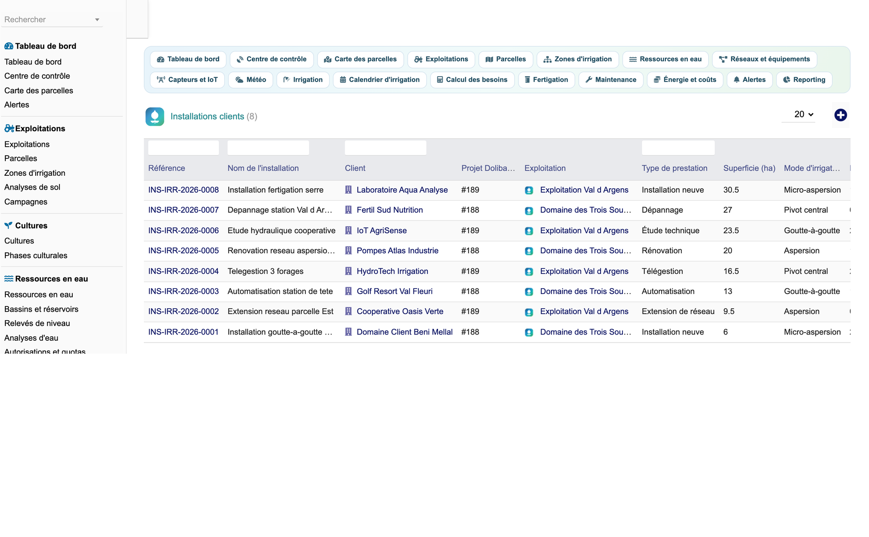
Task: Open reference INS-IRR-2026-0006
Action: [184, 231]
